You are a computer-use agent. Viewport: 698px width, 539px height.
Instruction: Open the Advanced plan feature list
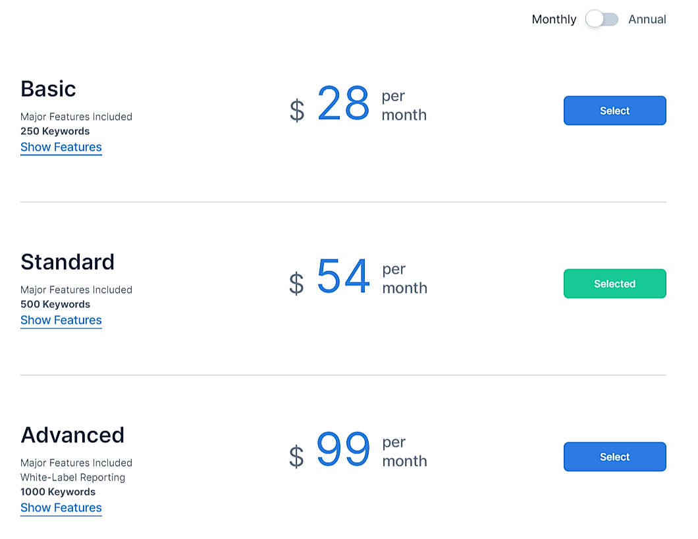(x=61, y=507)
